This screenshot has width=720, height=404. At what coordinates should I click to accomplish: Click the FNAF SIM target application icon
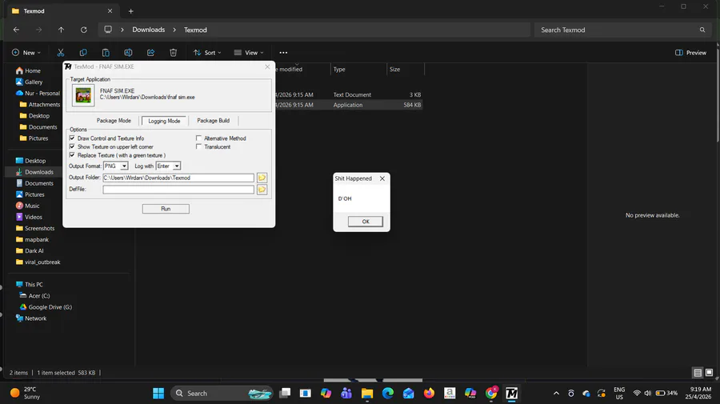83,95
